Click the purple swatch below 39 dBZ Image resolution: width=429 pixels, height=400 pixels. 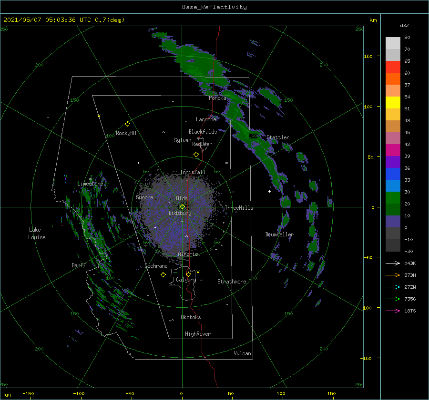pos(393,162)
